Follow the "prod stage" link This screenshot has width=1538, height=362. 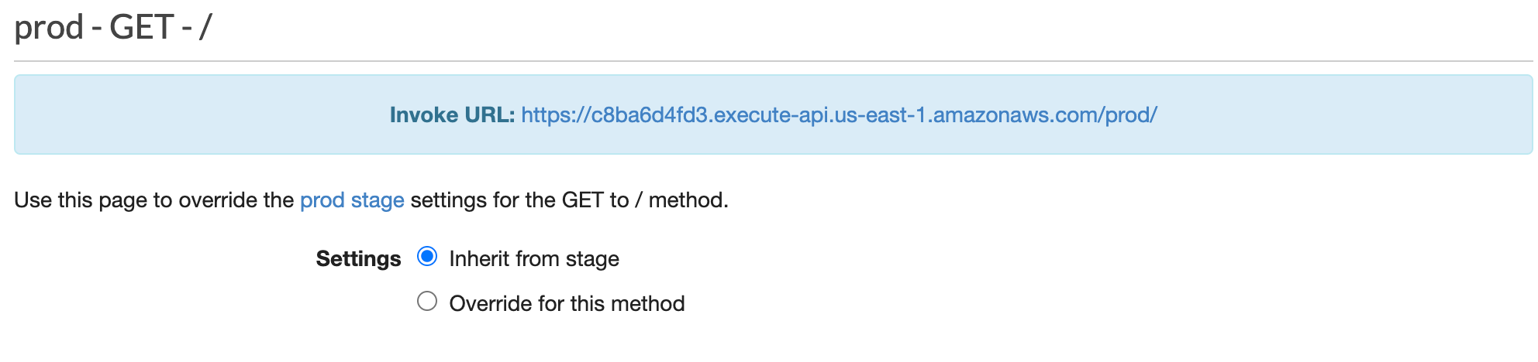[352, 200]
